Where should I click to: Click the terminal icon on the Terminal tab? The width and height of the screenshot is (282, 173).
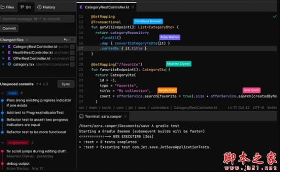[81, 116]
